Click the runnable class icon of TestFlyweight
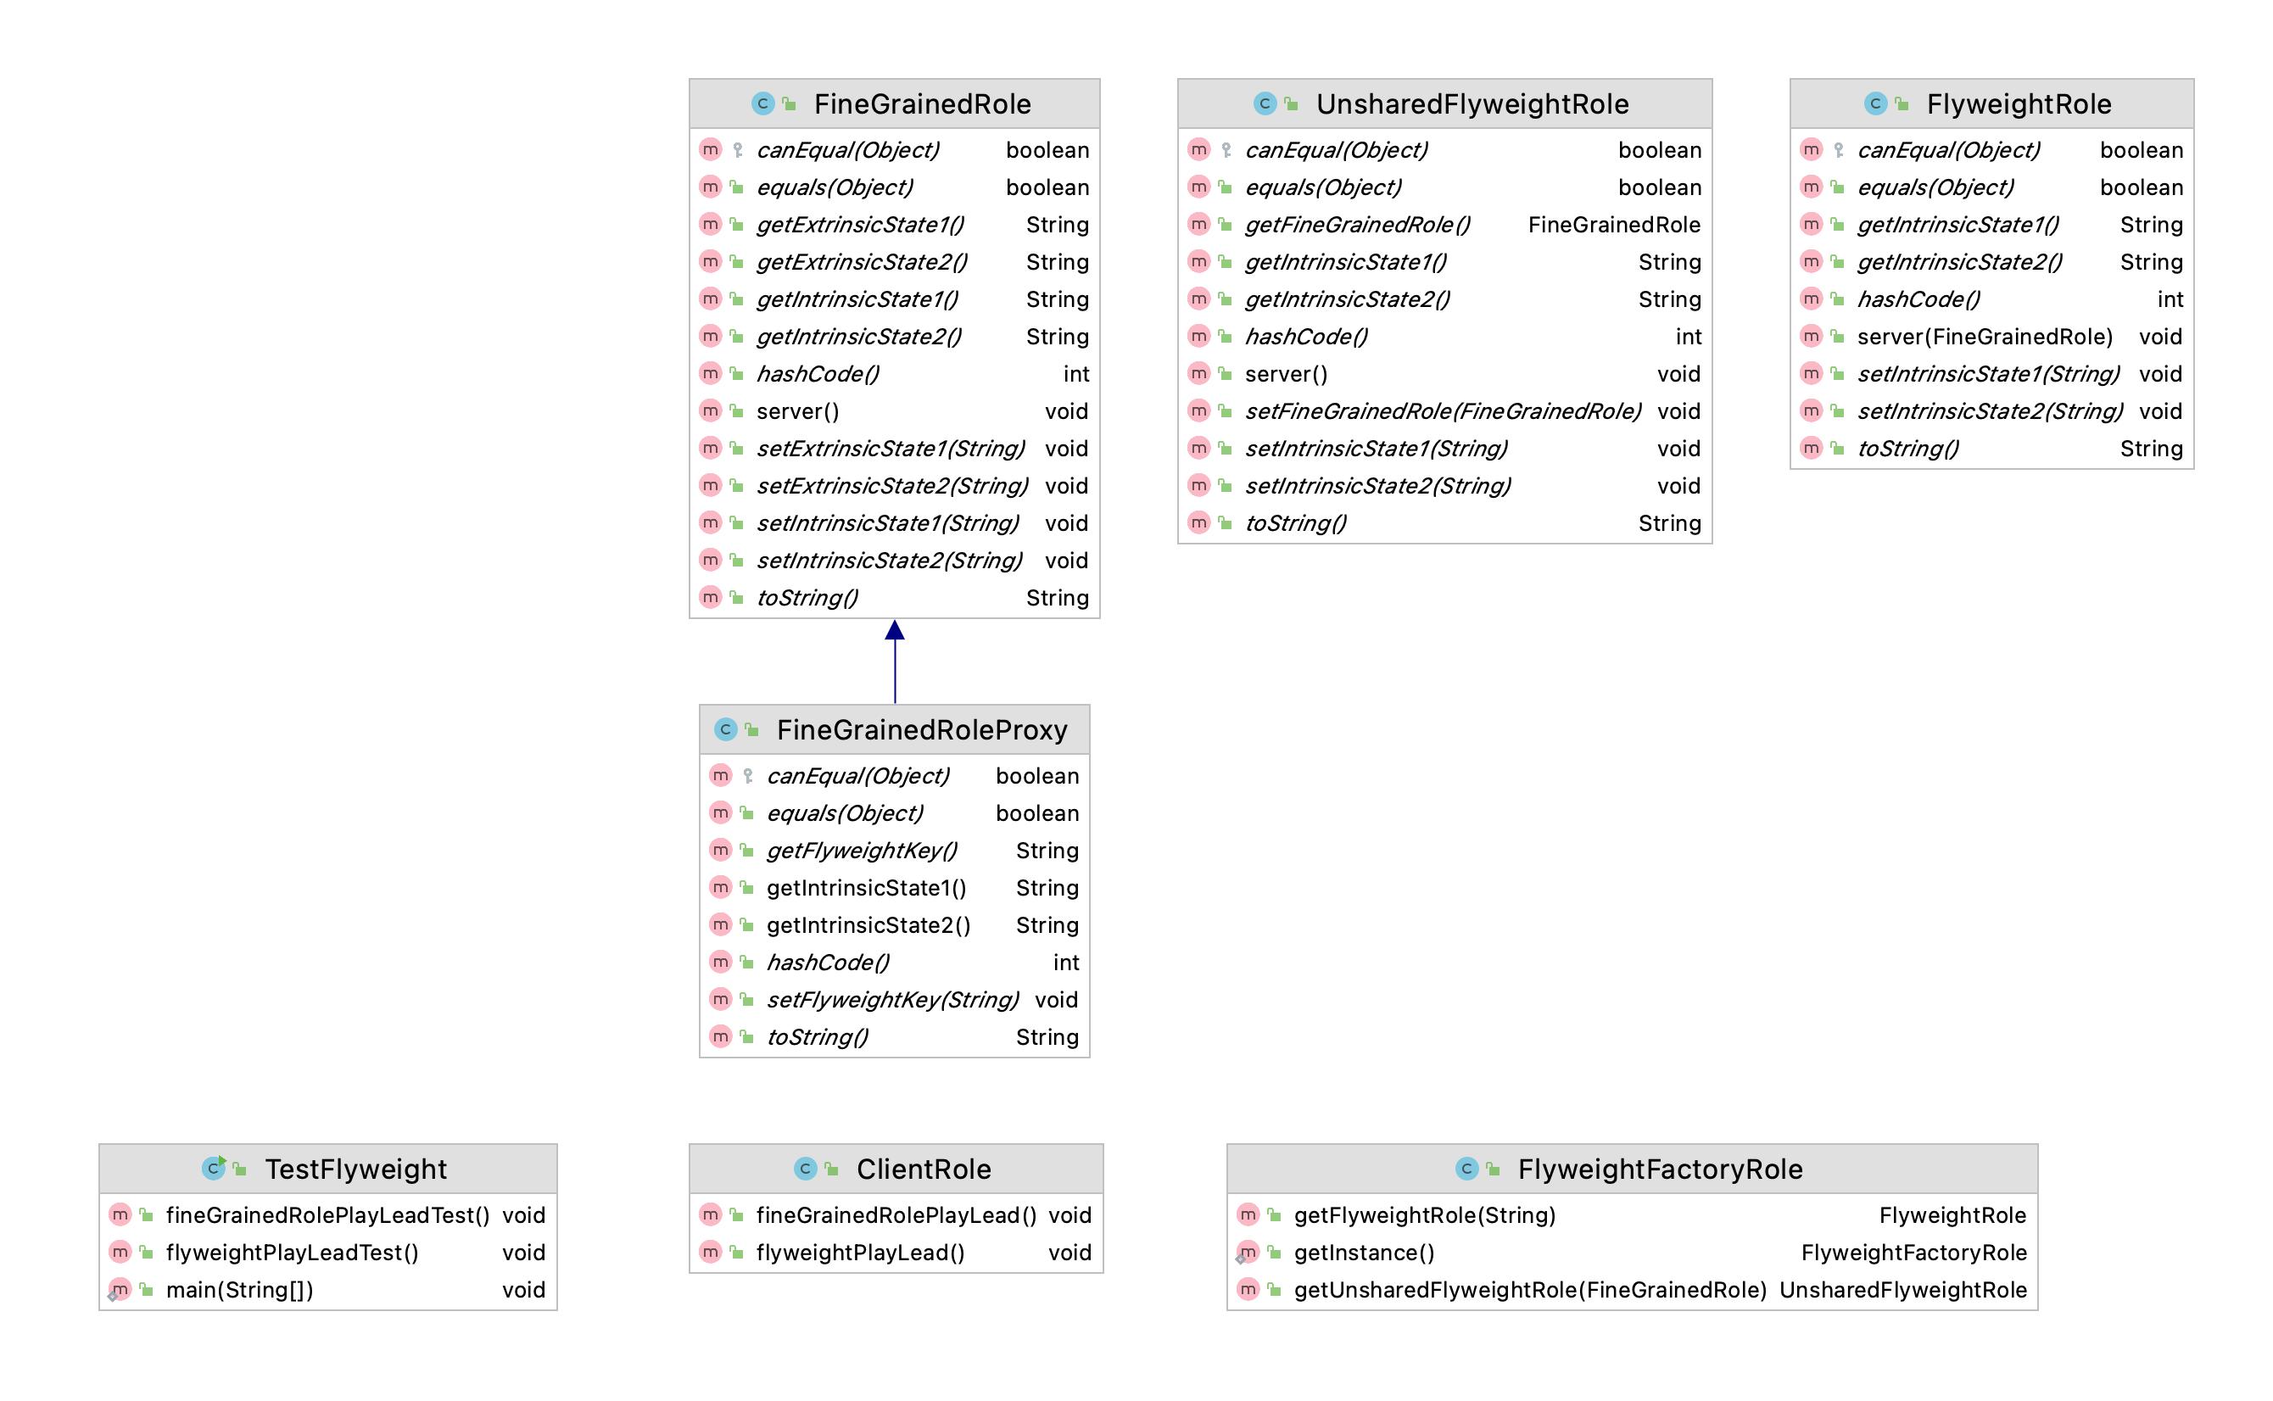The image size is (2273, 1401). (x=213, y=1169)
